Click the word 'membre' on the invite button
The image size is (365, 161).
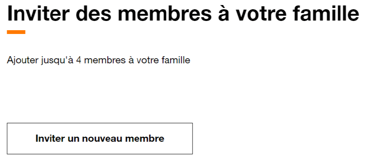click(x=144, y=138)
